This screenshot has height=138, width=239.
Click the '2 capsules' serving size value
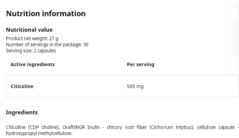[45, 51]
